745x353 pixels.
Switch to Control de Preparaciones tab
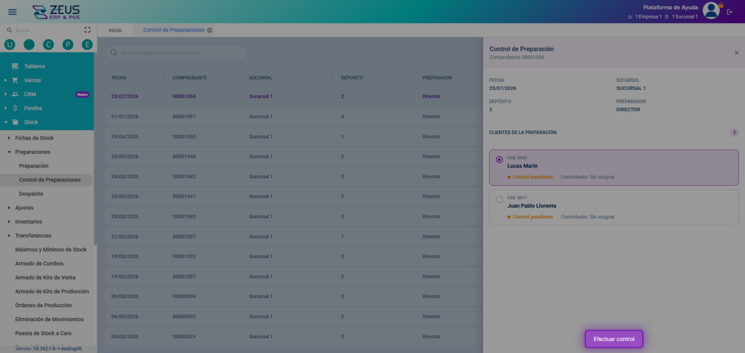coord(174,30)
